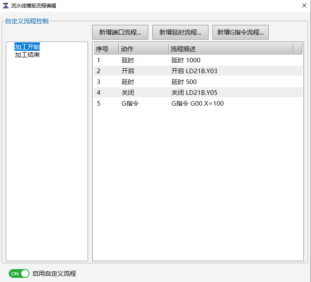
Task: Click the 流程描述 column header
Action: [x=230, y=49]
